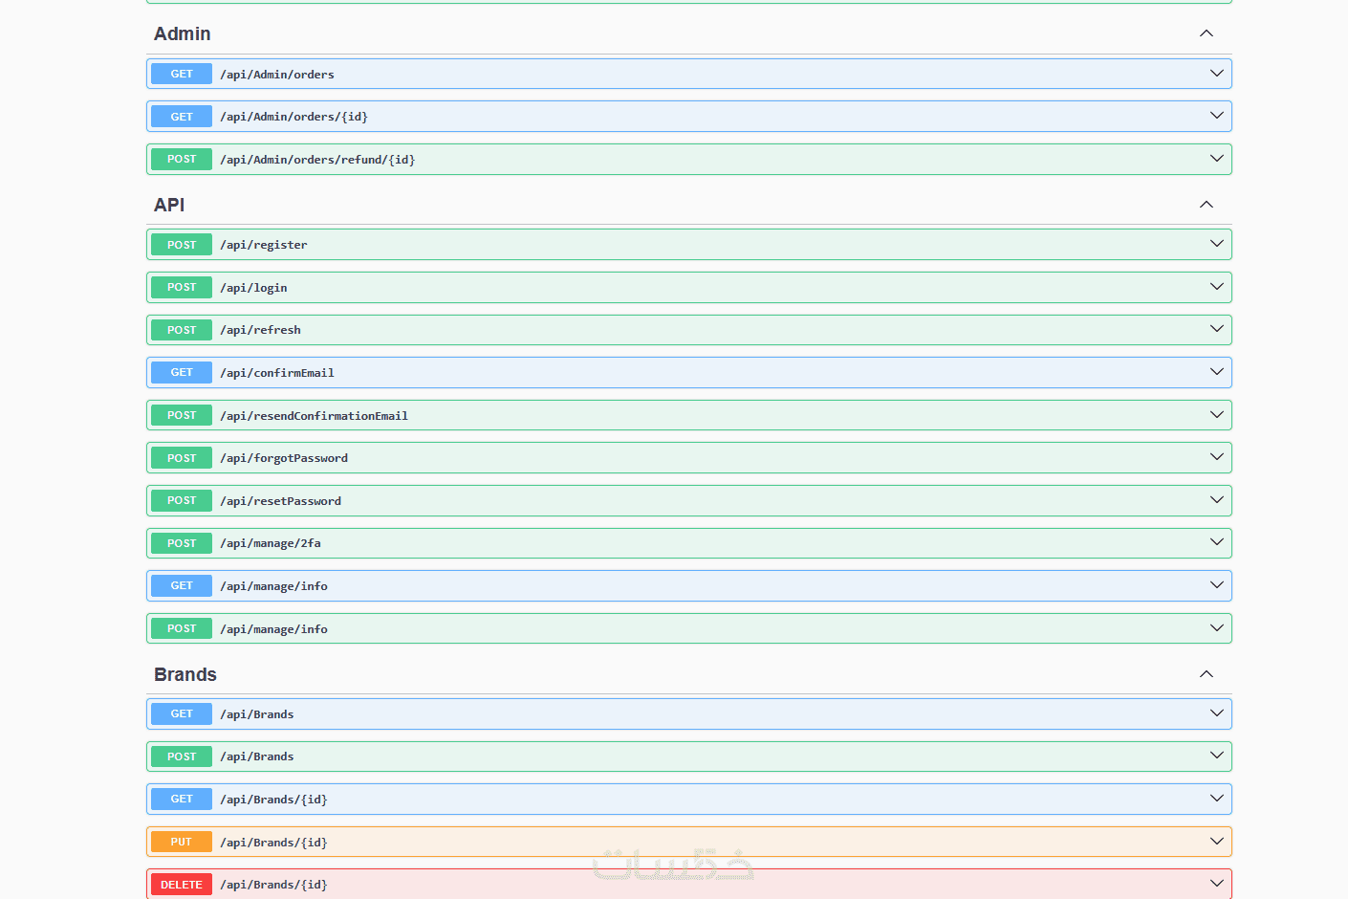This screenshot has width=1348, height=899.
Task: Click the Admin section title
Action: [183, 33]
